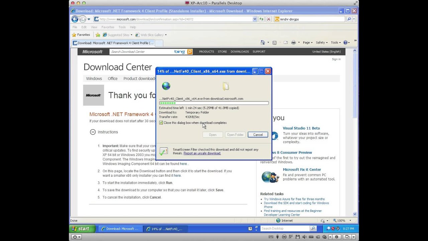
Task: Click the red Stop loading icon
Action: click(269, 19)
